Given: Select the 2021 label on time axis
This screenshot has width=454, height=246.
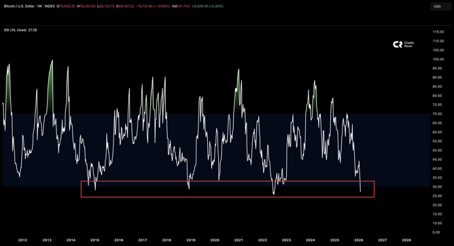Looking at the screenshot, I should tap(239, 240).
